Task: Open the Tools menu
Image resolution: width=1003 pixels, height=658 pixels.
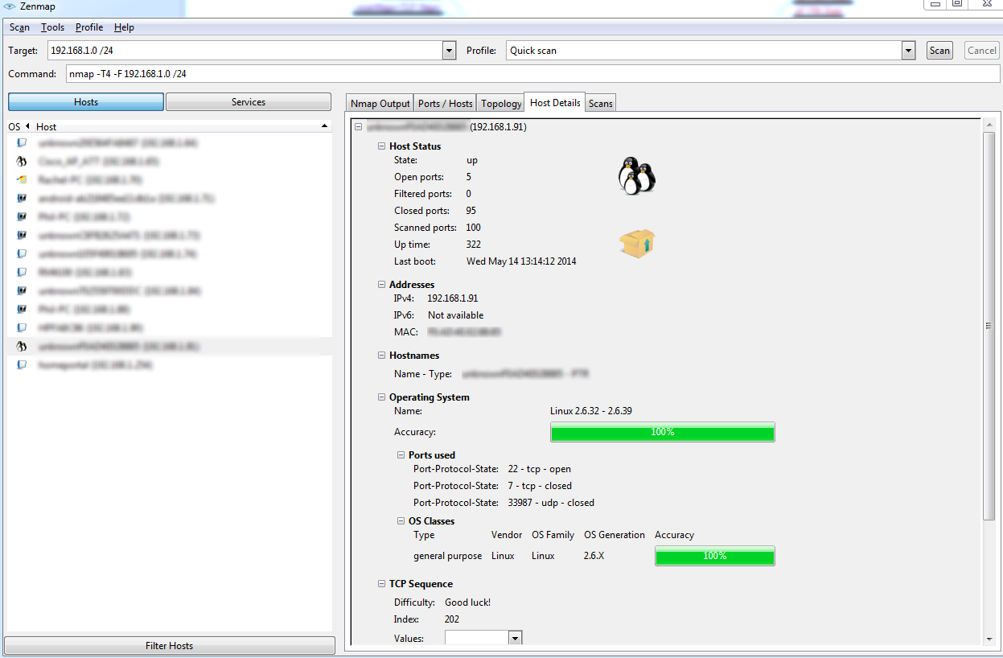Action: tap(52, 27)
